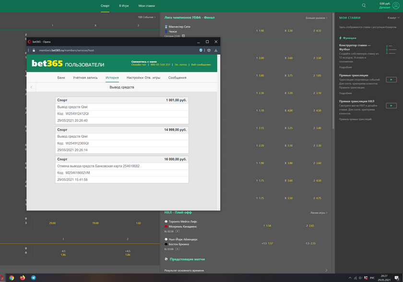403x282 pixels.
Task: Open the НХЛ - Плей-офф heading
Action: pos(178,212)
